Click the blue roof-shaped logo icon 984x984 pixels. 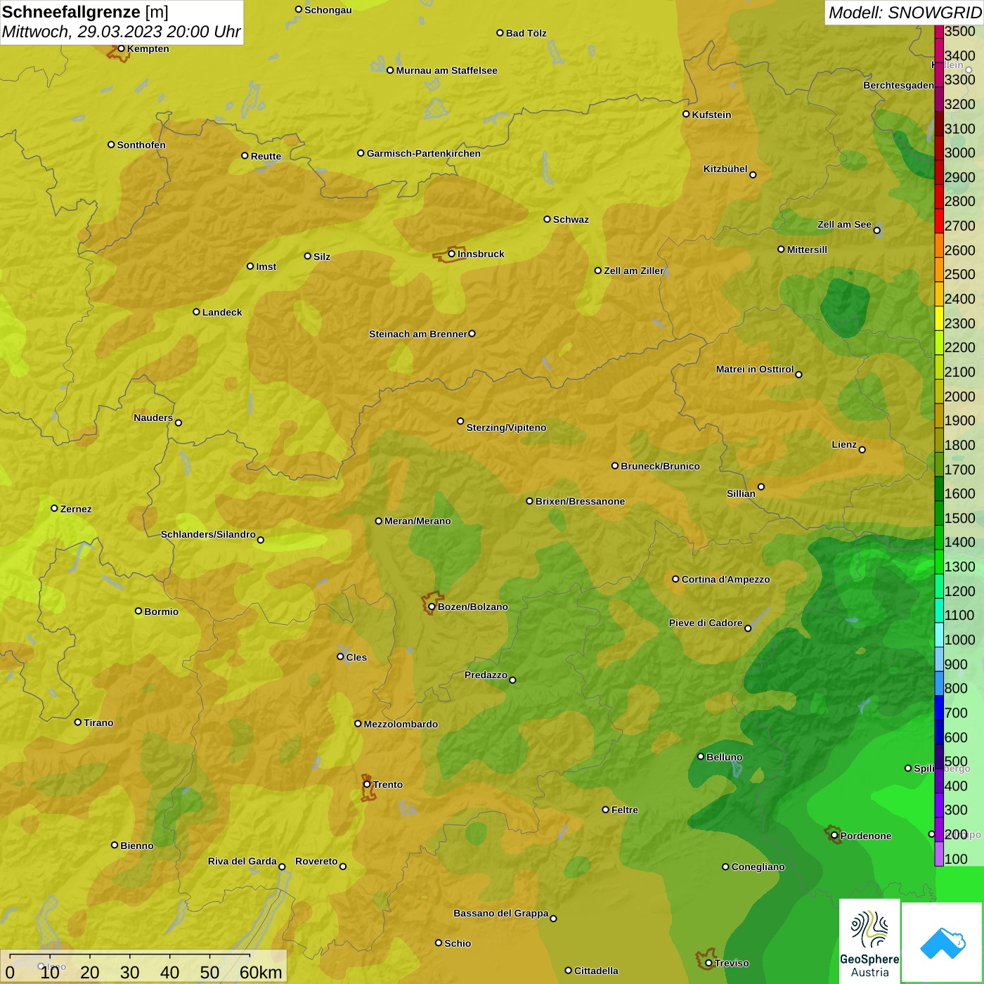coord(943,942)
